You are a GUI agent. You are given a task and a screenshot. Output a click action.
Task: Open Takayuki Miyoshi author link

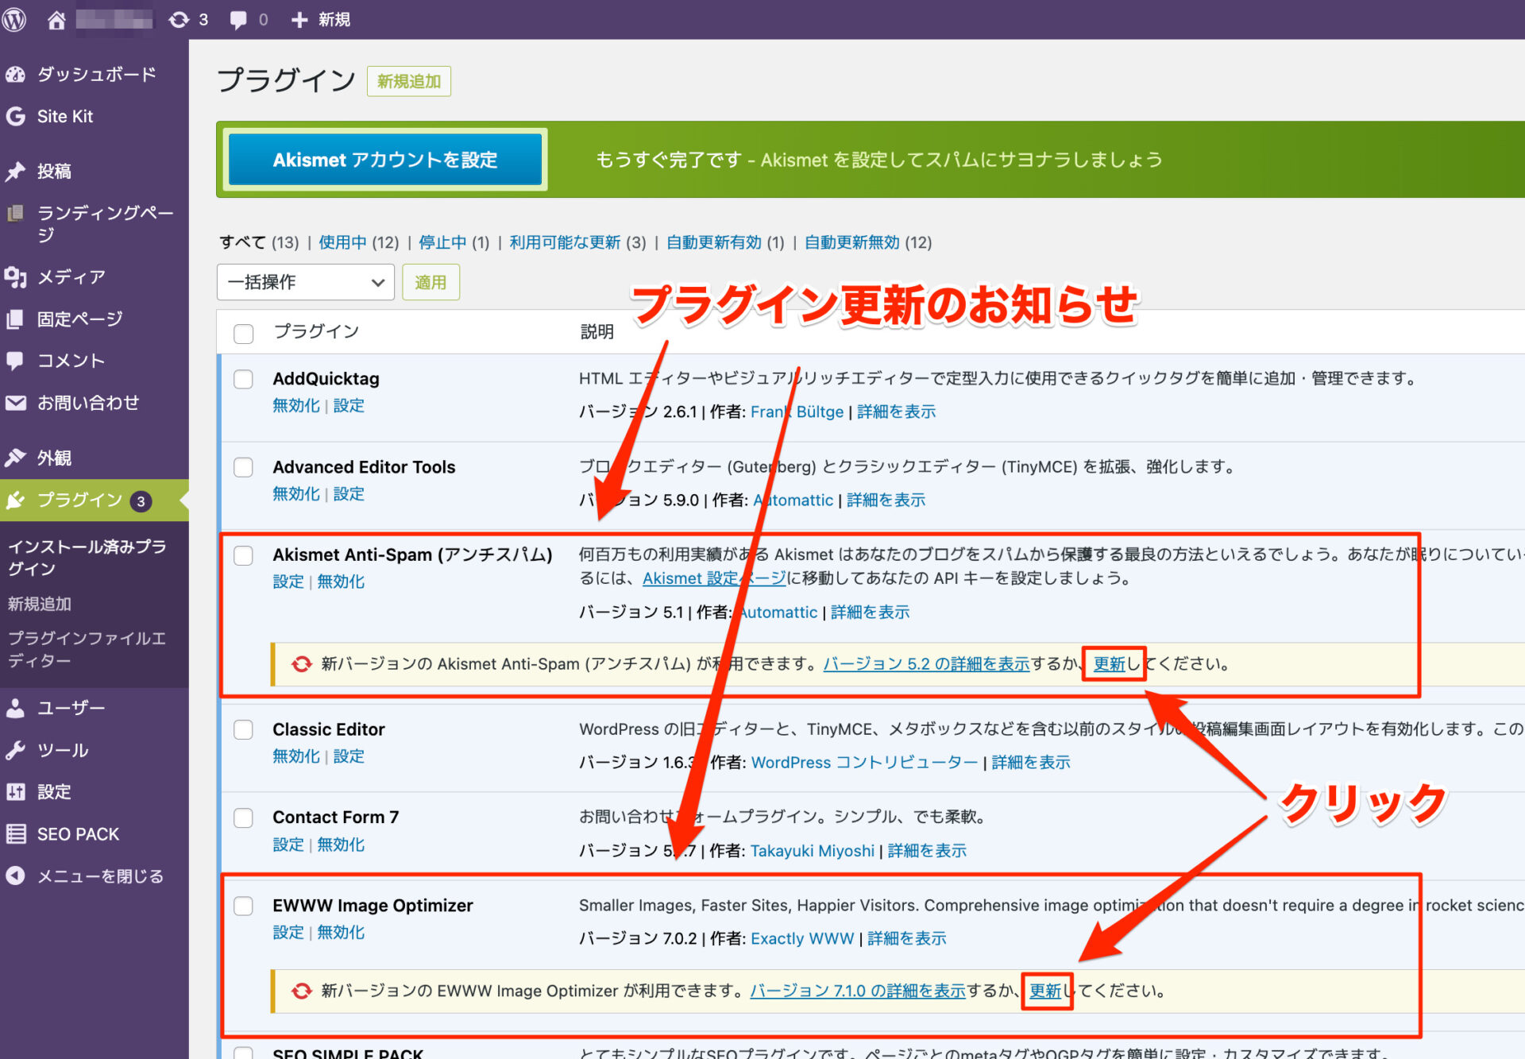tap(813, 851)
